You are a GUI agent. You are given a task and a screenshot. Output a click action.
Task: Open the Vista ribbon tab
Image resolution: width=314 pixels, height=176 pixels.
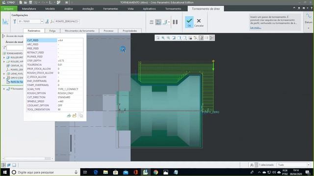(131, 9)
